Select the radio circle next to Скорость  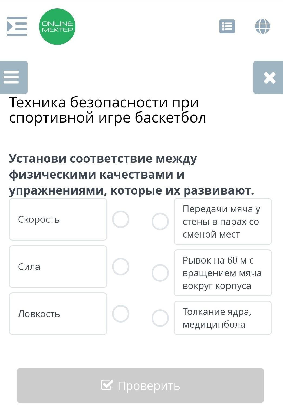point(121,219)
